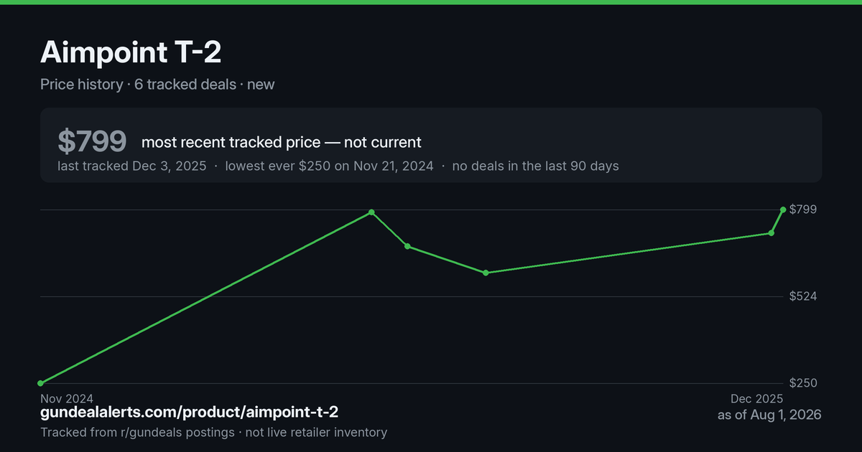
Task: Click the 'as of Aug 1, 2026' date text
Action: [x=769, y=415]
